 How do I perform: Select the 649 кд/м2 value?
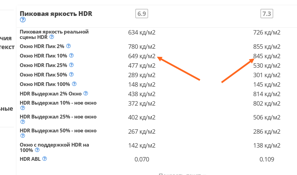[142, 56]
